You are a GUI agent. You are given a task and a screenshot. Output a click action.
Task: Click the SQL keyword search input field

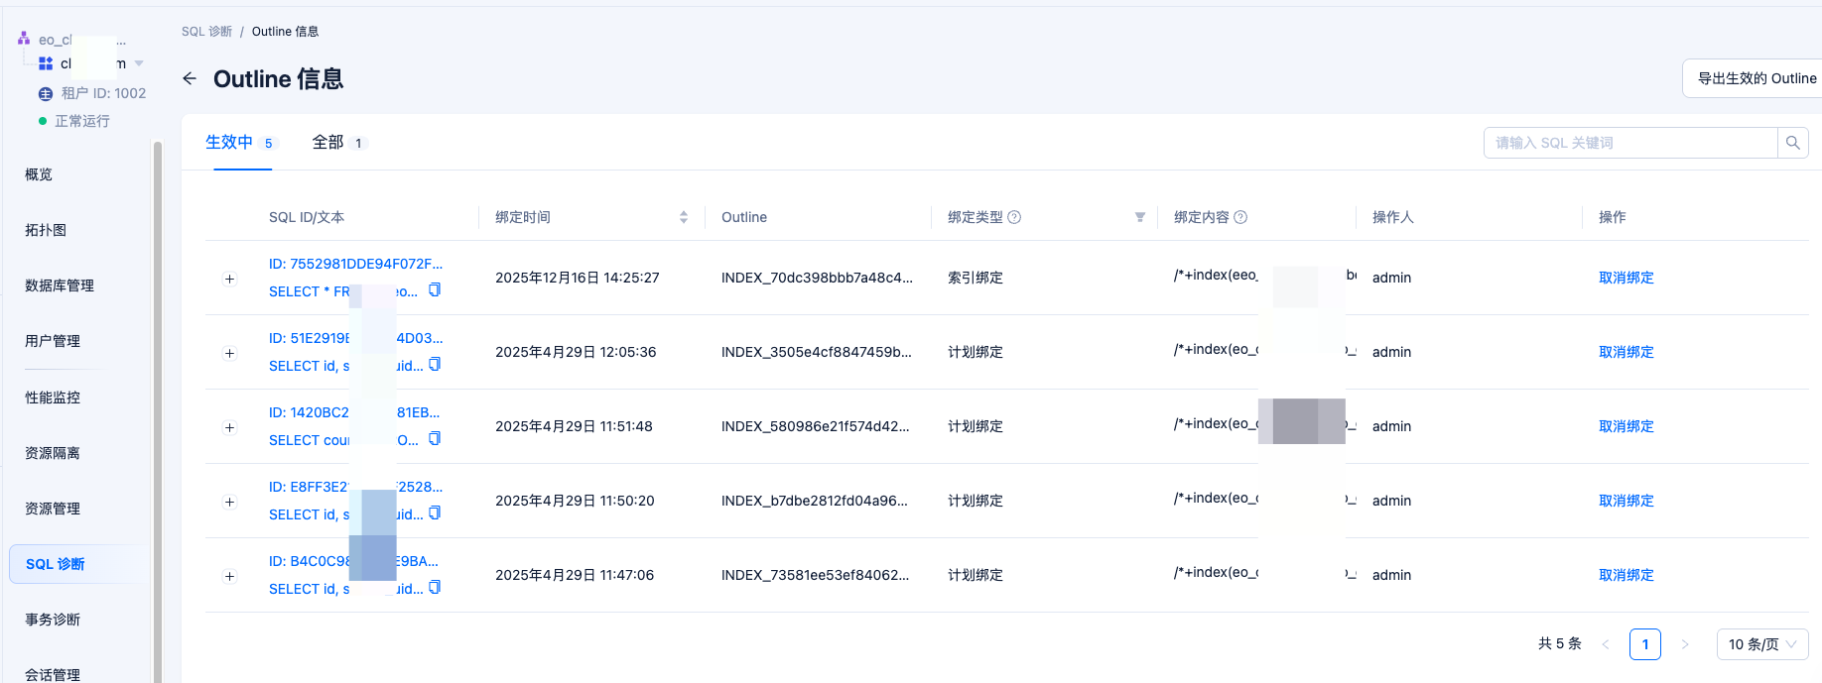[x=1629, y=143]
